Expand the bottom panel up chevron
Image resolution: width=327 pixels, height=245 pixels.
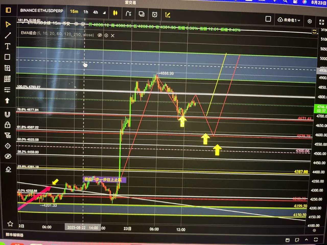(306, 240)
